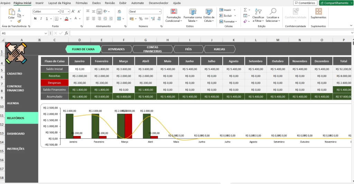354x184 pixels.
Task: Select the ATIVIDADES navigation arrow
Action: click(116, 49)
